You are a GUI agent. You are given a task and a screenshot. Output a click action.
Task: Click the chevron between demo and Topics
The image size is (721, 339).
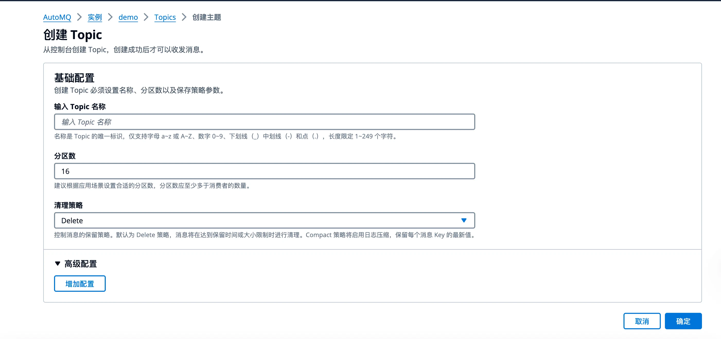tap(146, 17)
